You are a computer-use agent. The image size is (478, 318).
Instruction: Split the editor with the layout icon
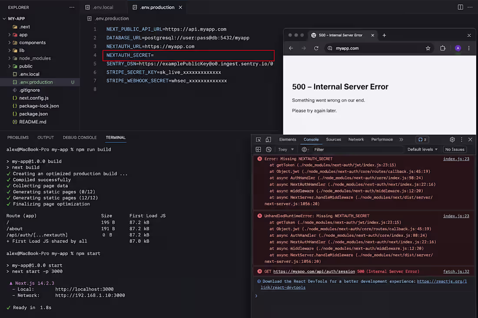[460, 7]
